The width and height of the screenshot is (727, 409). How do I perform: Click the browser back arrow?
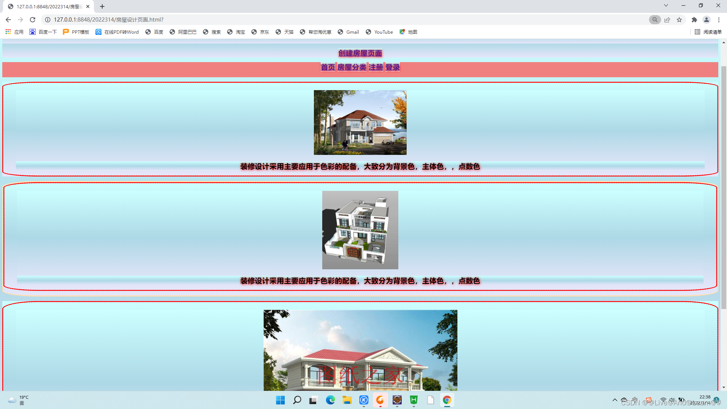click(x=8, y=20)
